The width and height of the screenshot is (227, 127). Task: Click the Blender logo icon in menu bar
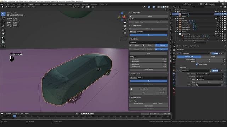click(x=2, y=4)
